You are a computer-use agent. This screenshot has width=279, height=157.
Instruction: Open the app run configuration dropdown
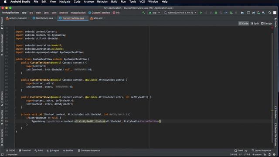coord(154,13)
